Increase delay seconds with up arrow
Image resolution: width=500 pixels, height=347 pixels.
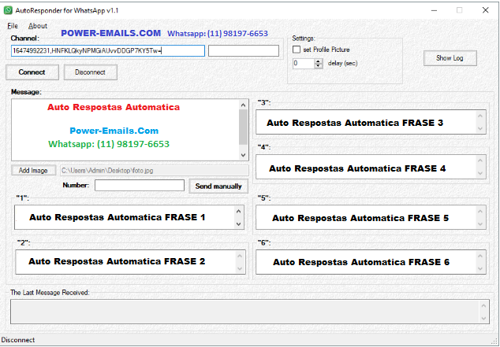[319, 61]
